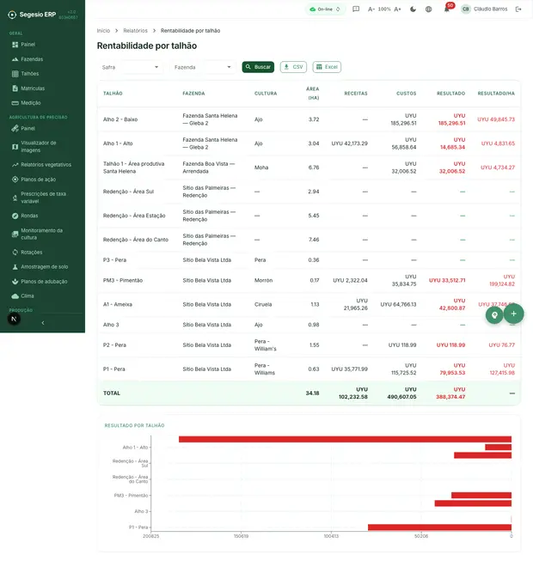533x561 pixels.
Task: Select row 'PM3 - Pimentão'
Action: tap(309, 280)
